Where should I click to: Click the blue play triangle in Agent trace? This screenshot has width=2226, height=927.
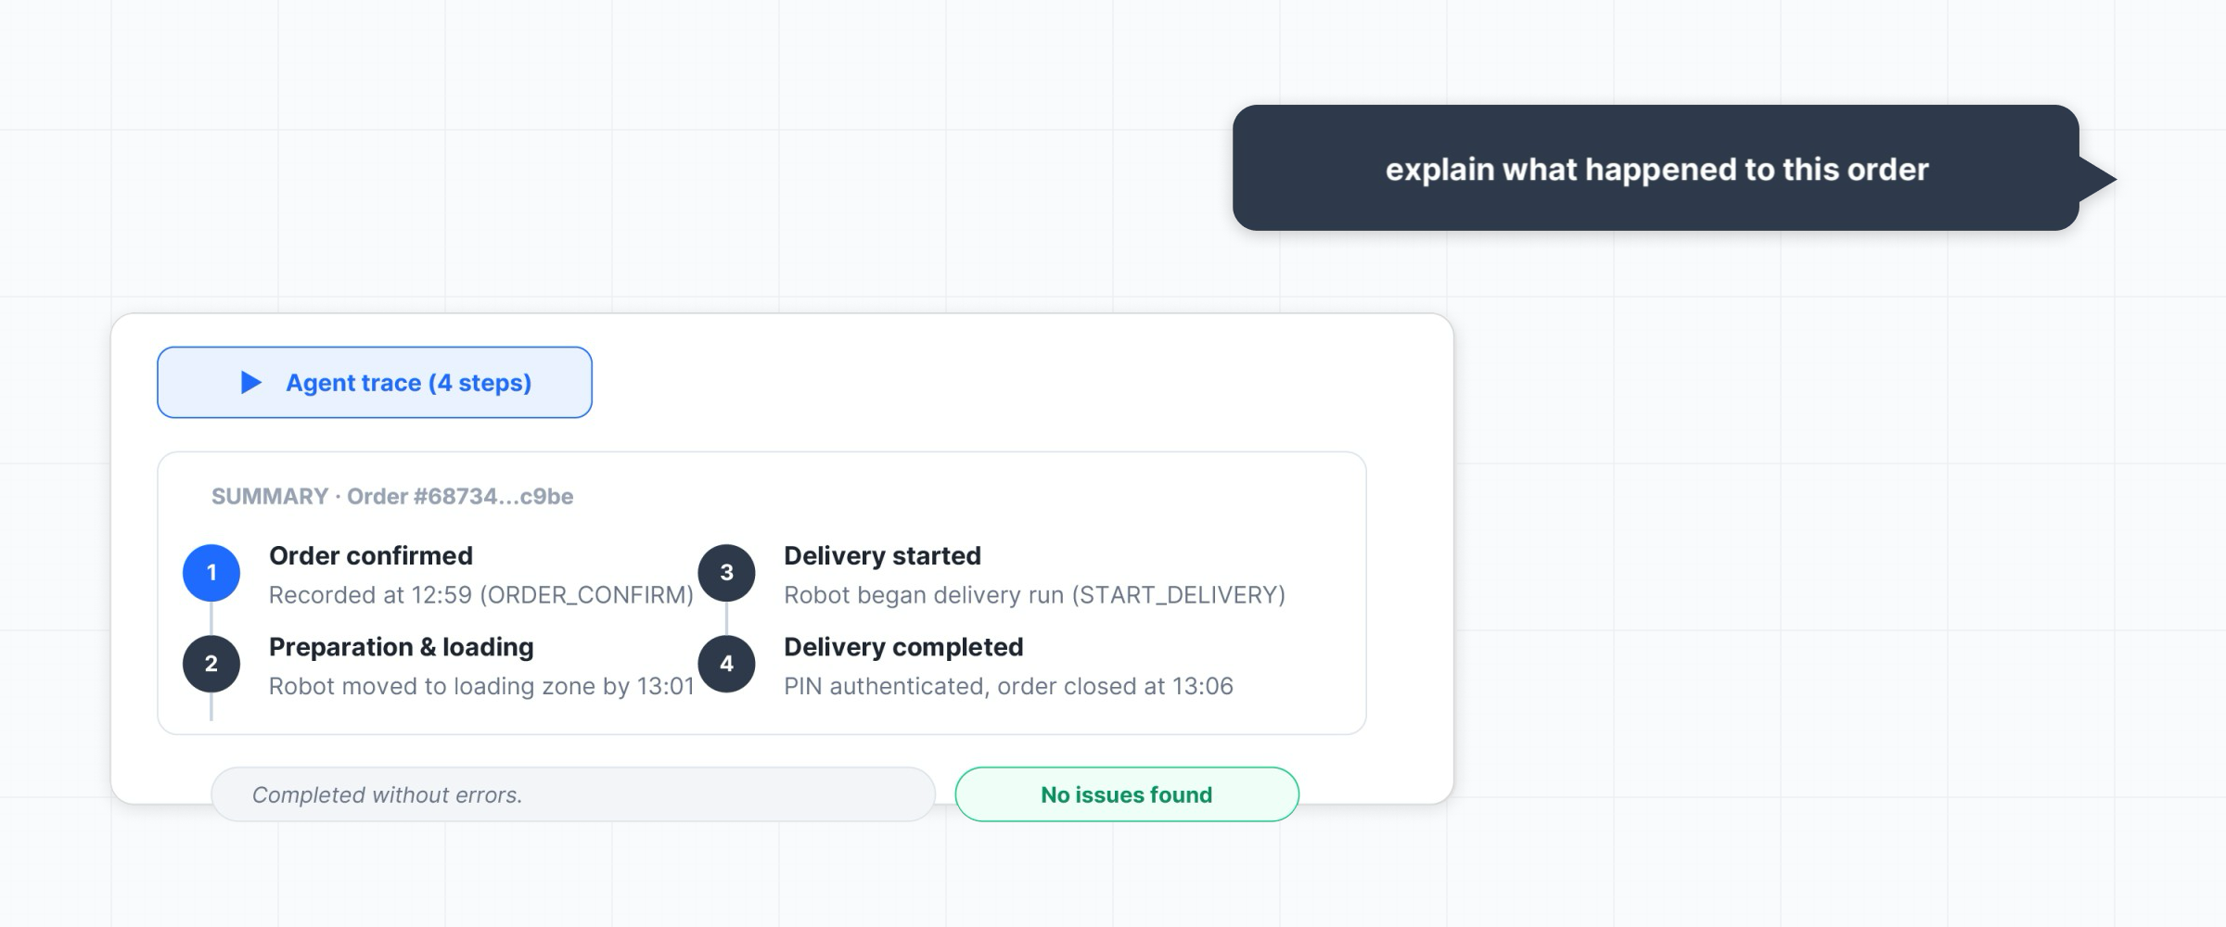pos(250,382)
